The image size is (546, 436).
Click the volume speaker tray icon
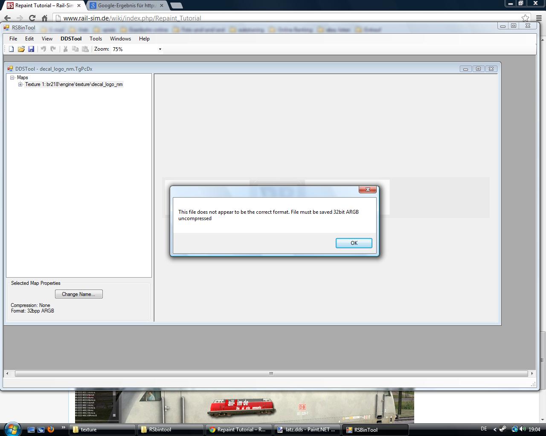[523, 429]
